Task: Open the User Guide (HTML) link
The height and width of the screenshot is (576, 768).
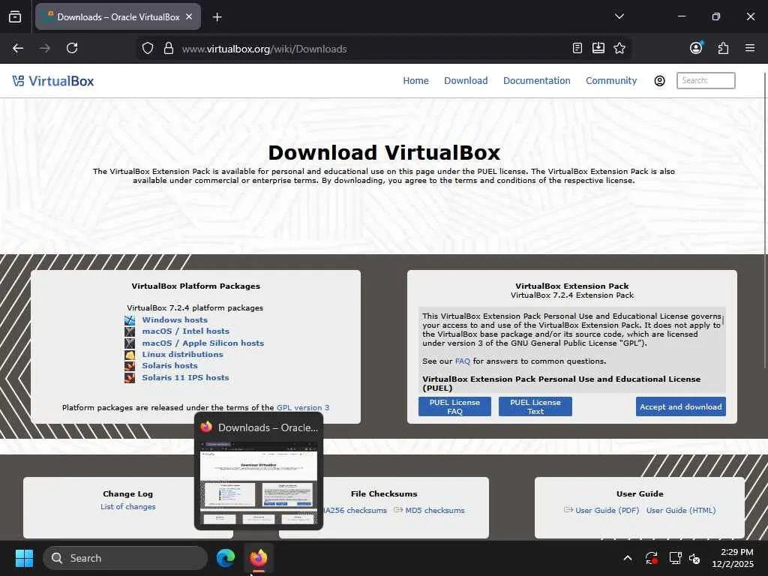Action: [x=681, y=510]
